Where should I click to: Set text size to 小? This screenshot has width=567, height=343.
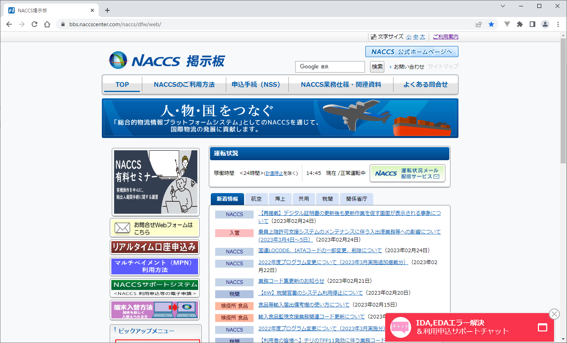[x=409, y=37]
